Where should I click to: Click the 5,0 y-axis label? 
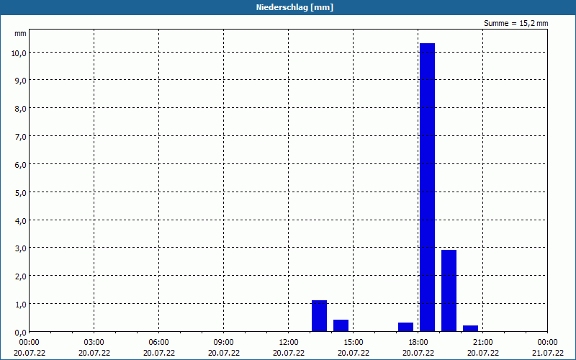[x=21, y=192]
